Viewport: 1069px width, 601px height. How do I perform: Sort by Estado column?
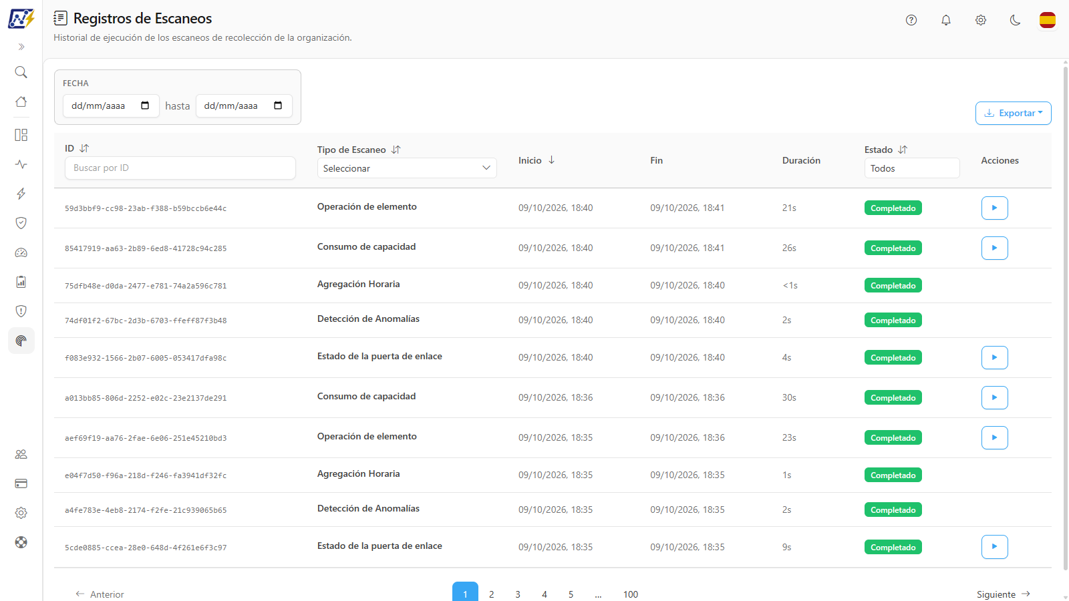(x=903, y=150)
